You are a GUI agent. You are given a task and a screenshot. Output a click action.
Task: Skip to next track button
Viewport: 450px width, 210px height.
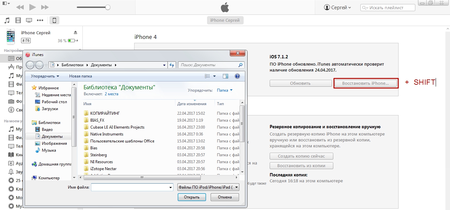tap(45, 7)
